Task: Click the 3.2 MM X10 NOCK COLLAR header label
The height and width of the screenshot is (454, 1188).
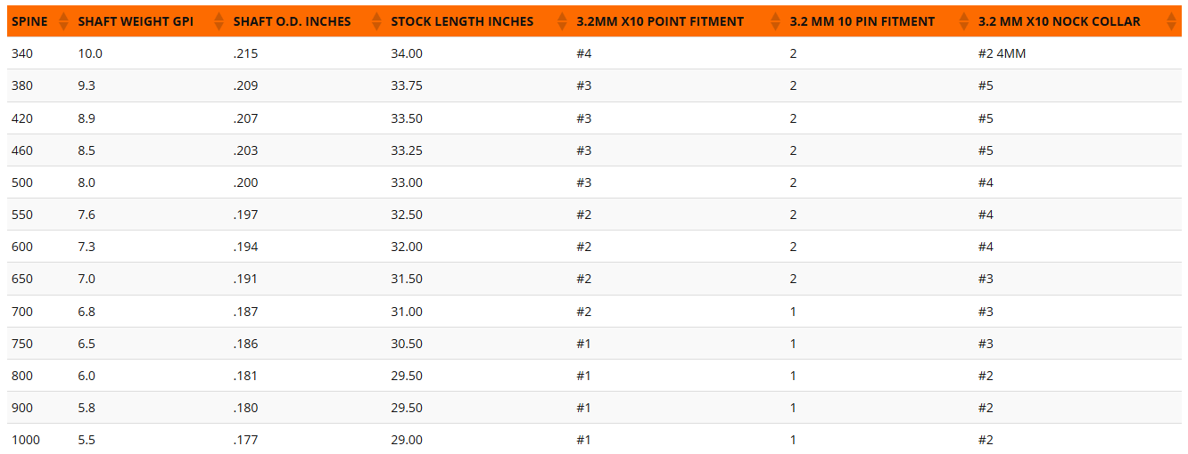Action: 1059,21
